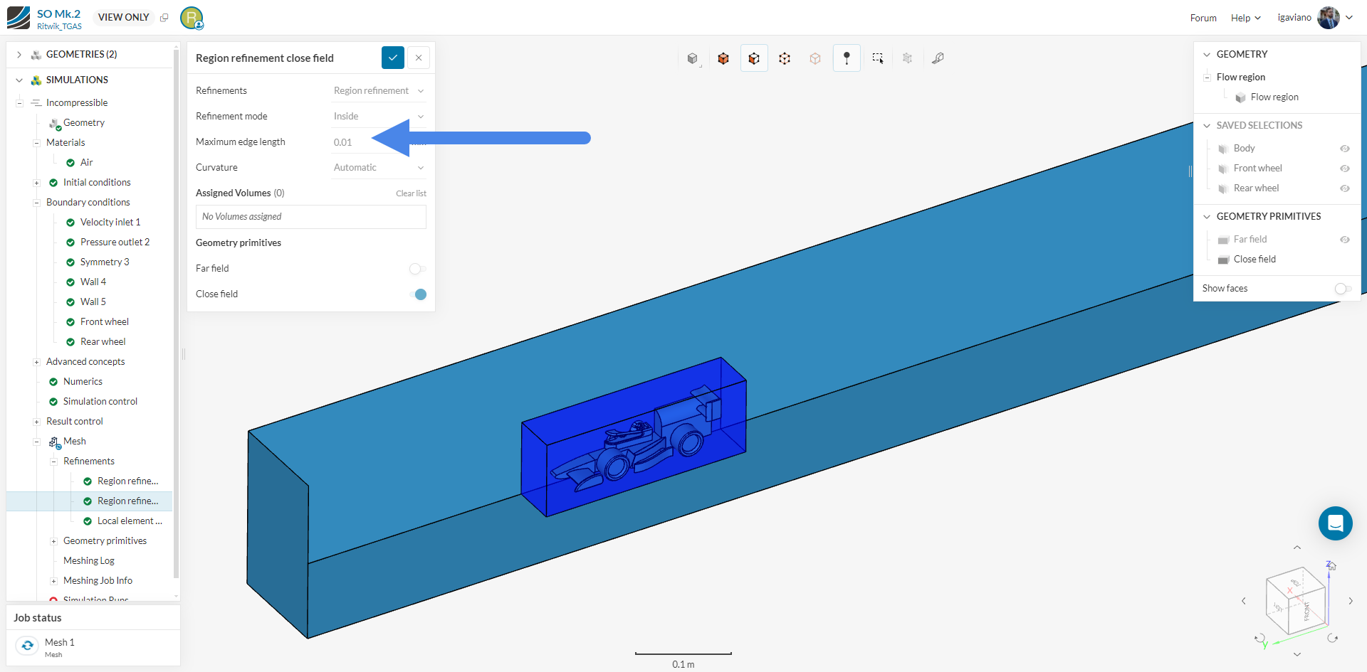Pick the edge and node selection mode icon
The width and height of the screenshot is (1367, 672).
[785, 58]
